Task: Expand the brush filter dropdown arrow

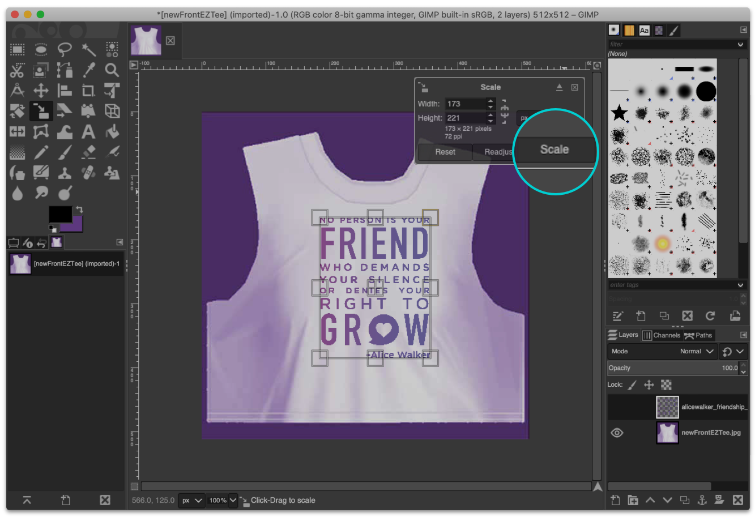Action: click(740, 44)
